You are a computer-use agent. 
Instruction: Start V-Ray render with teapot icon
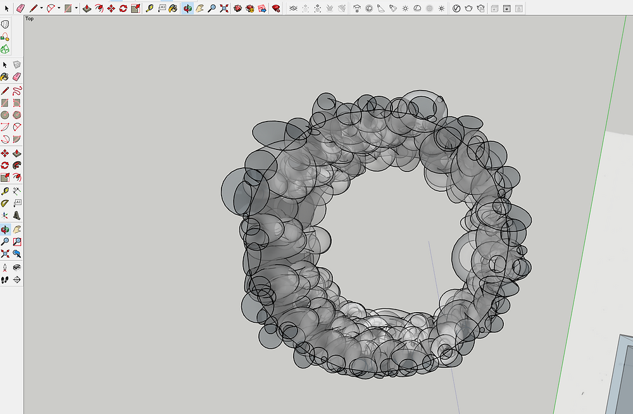(x=468, y=8)
